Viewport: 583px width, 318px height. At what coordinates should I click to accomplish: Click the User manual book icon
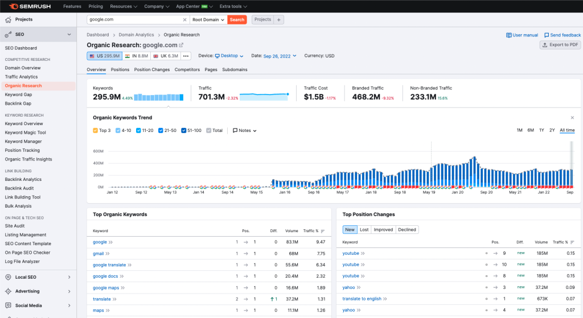tap(508, 35)
